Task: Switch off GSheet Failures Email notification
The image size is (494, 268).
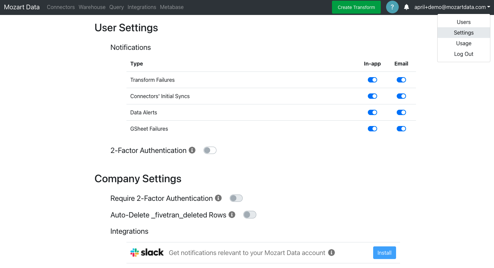Action: 401,129
